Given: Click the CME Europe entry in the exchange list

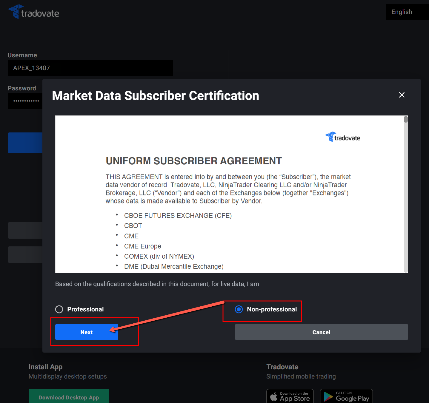Looking at the screenshot, I should pyautogui.click(x=142, y=246).
